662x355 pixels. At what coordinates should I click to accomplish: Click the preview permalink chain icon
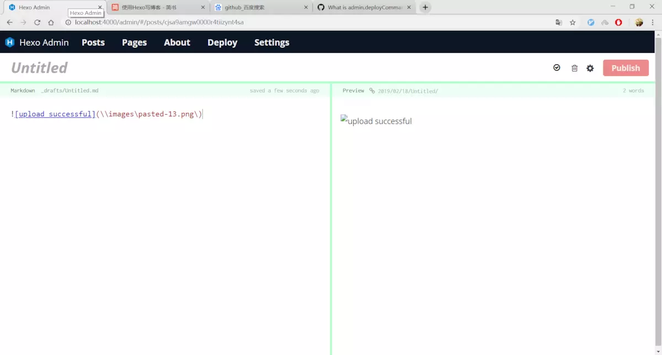(372, 90)
